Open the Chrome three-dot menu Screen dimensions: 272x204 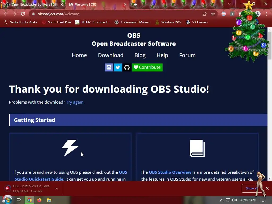point(266,14)
